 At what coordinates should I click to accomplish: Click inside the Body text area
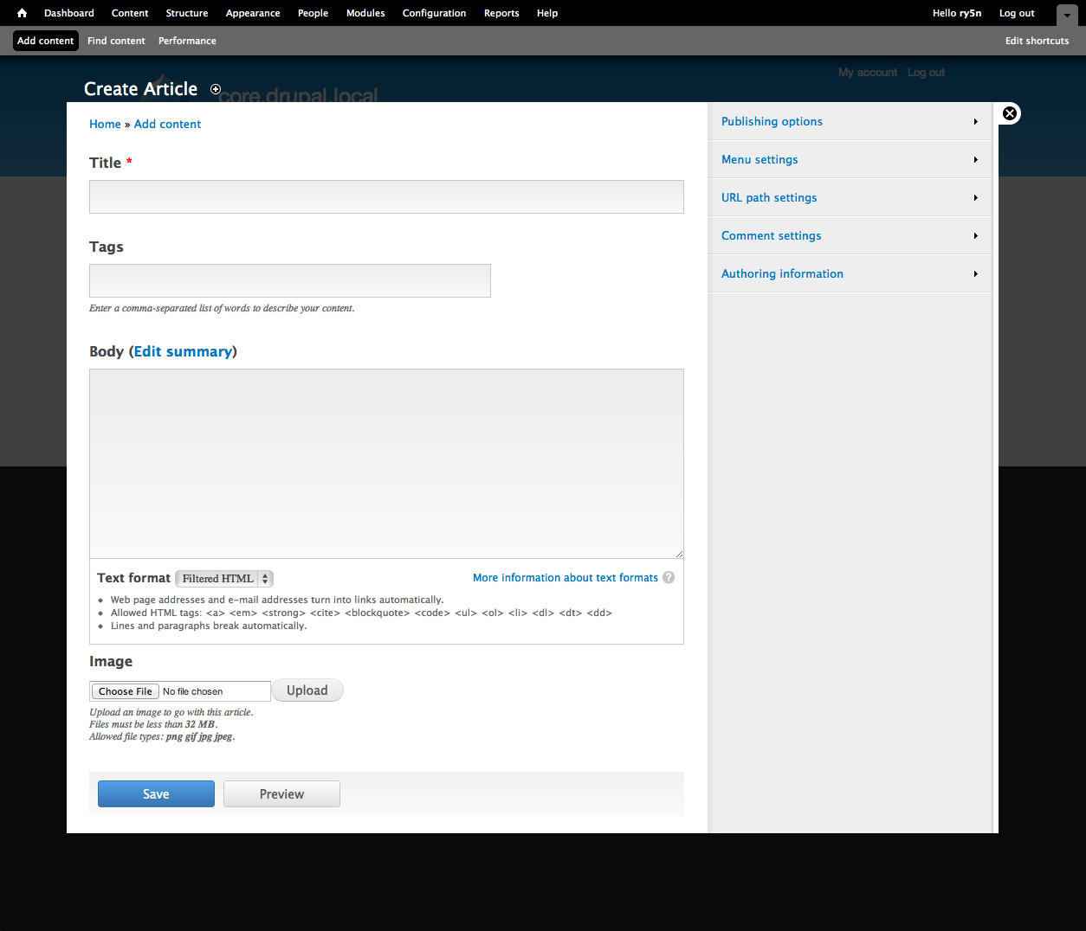click(386, 464)
